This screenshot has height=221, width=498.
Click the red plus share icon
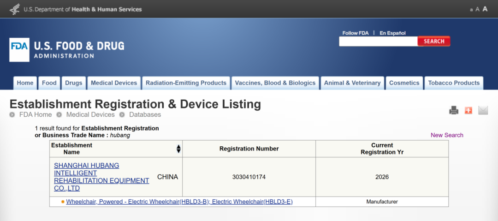point(468,110)
